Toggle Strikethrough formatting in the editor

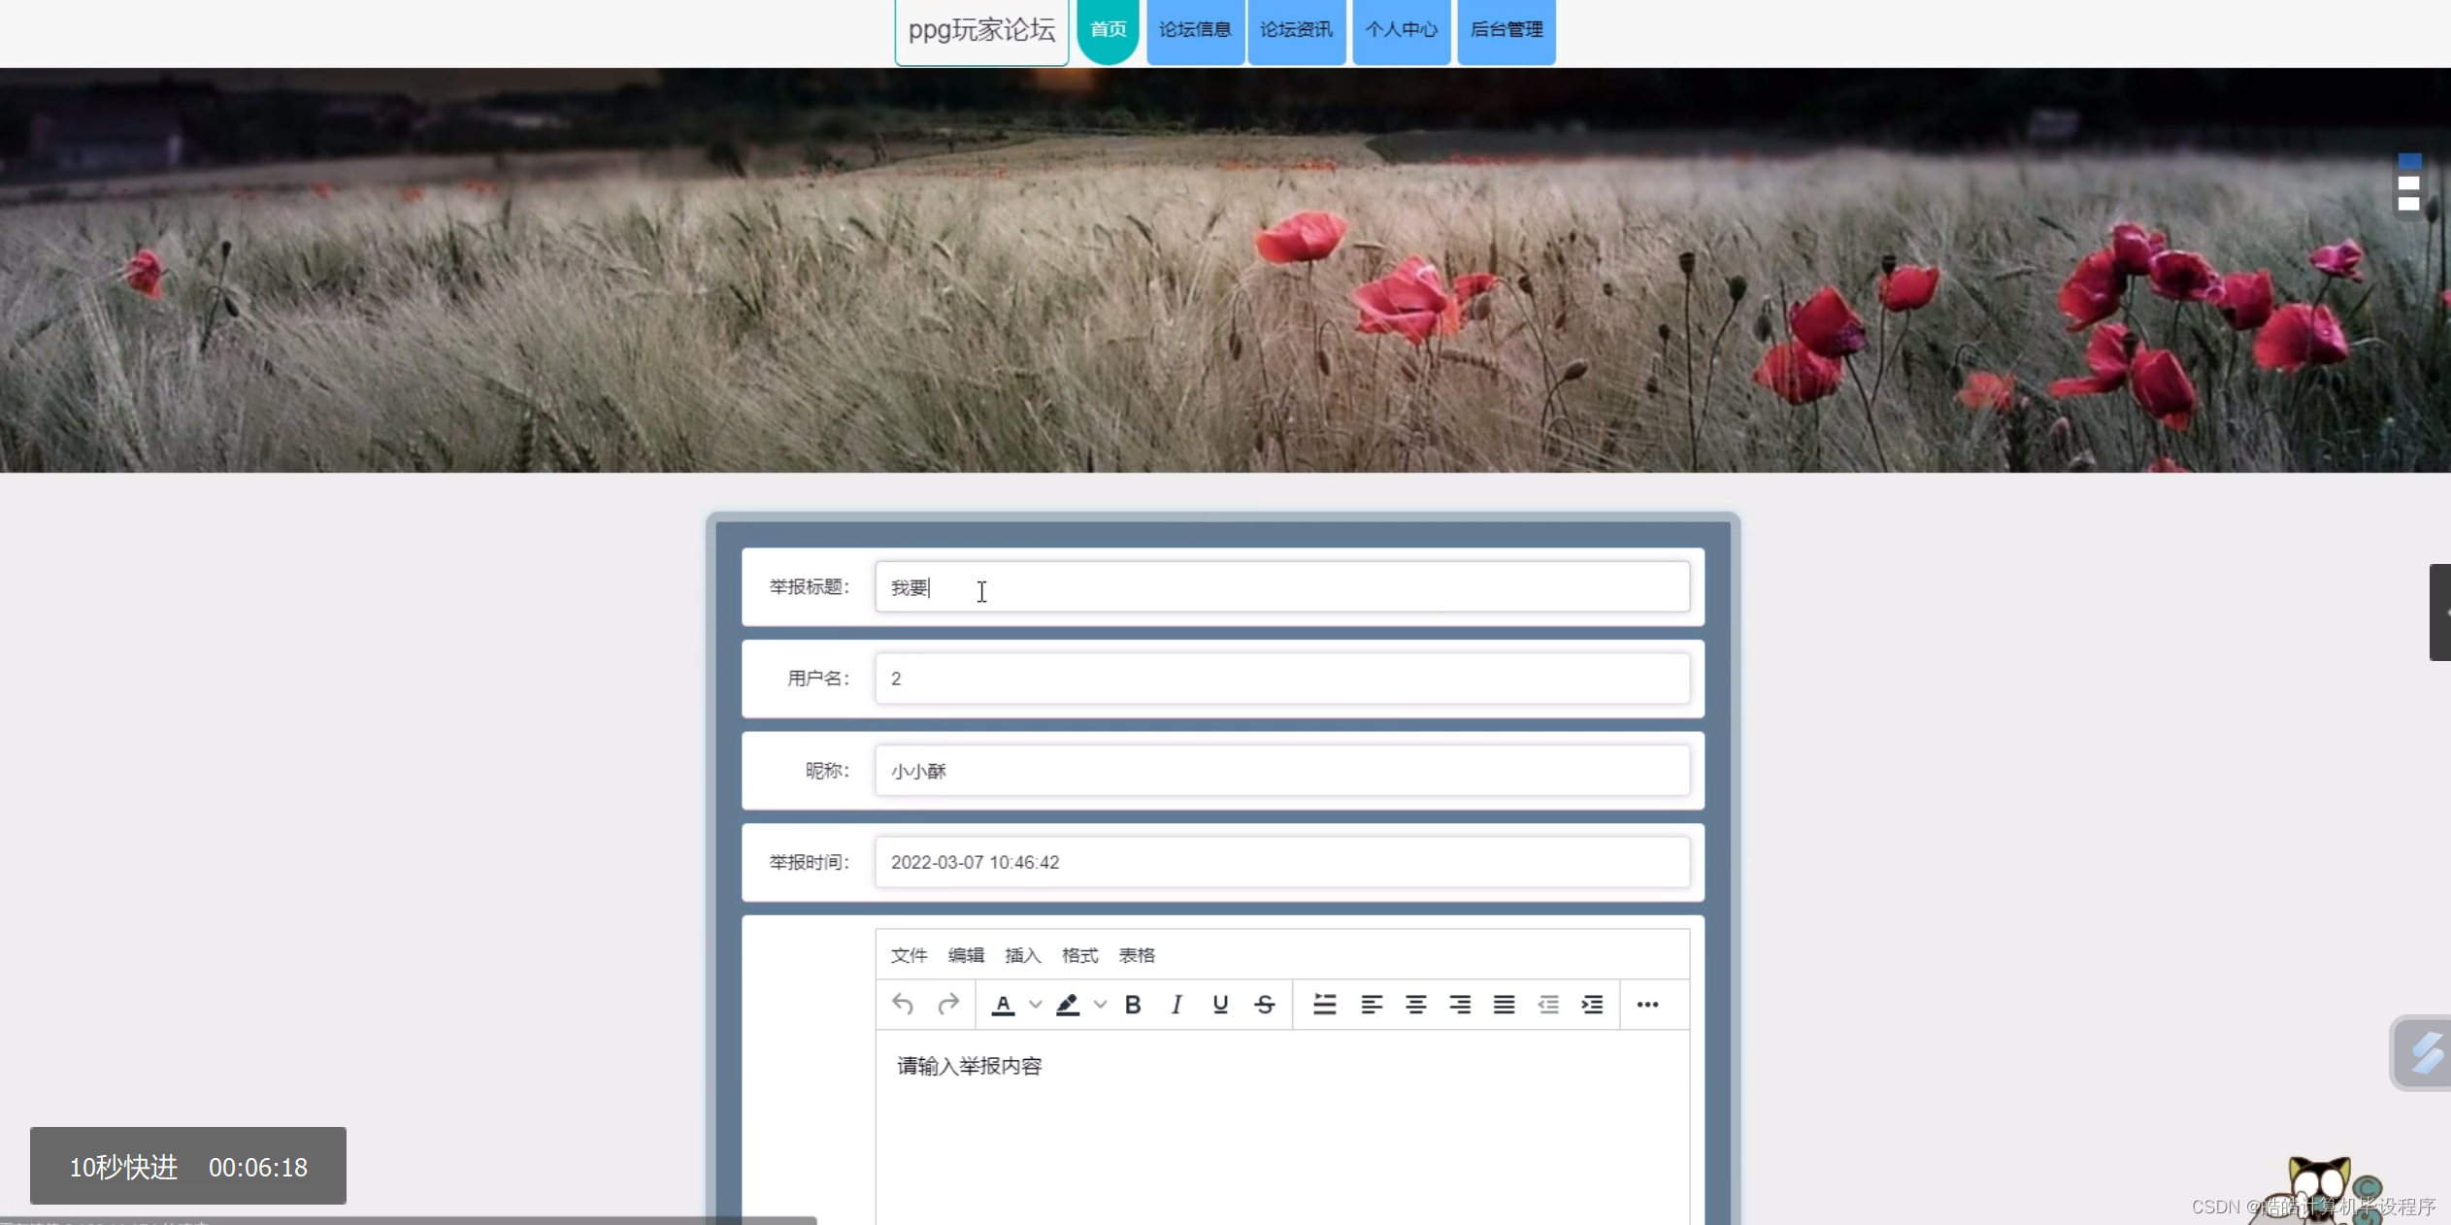(1264, 1004)
